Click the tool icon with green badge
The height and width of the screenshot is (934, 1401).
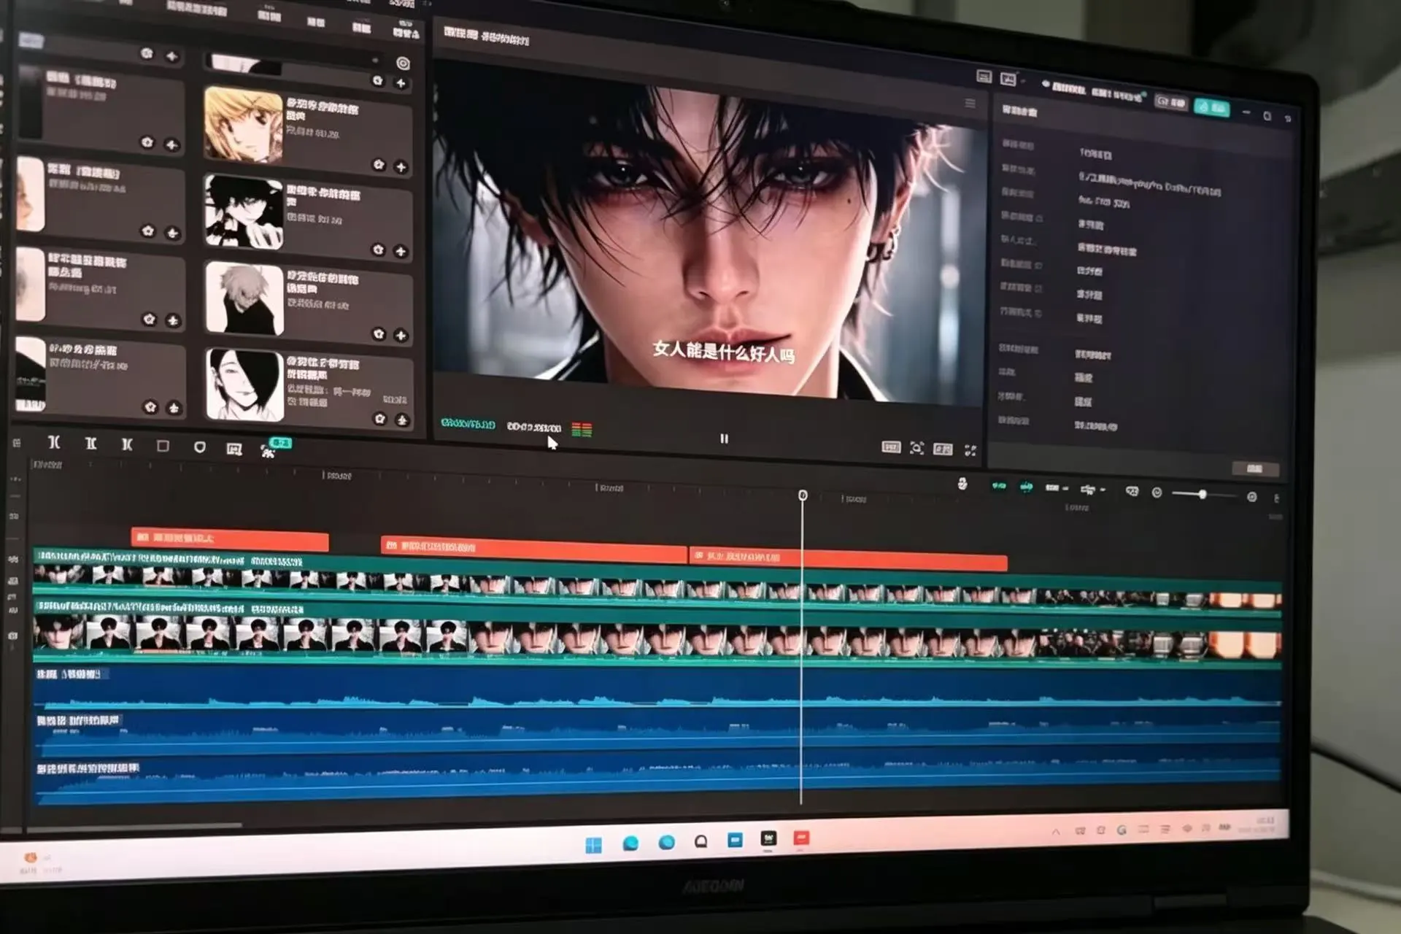pos(269,451)
